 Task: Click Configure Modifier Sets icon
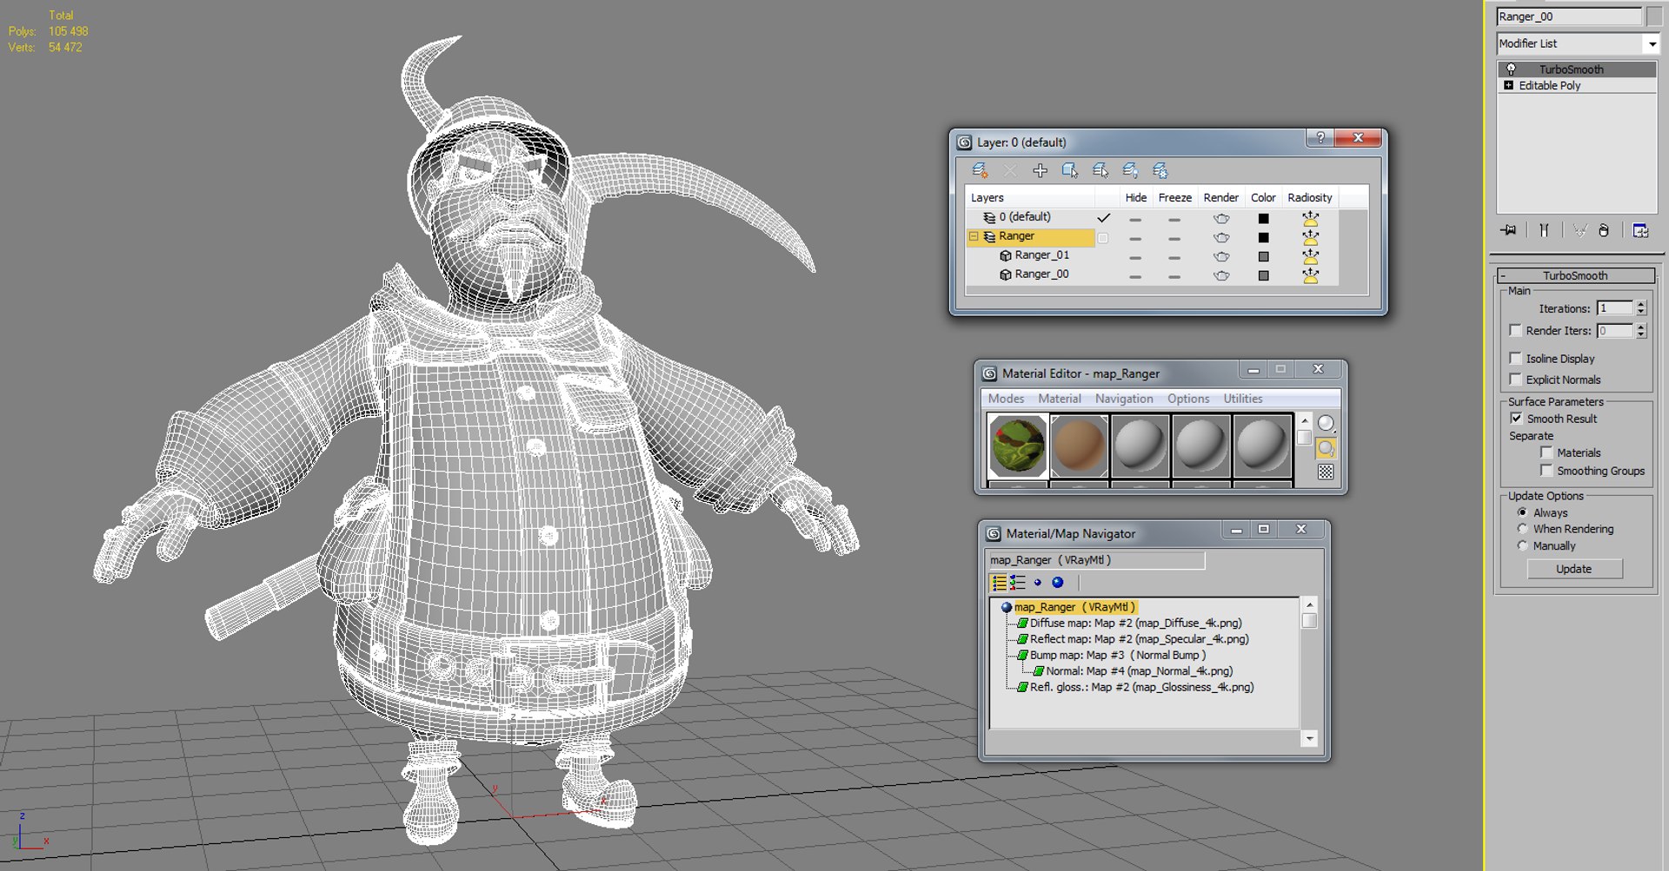(1640, 230)
